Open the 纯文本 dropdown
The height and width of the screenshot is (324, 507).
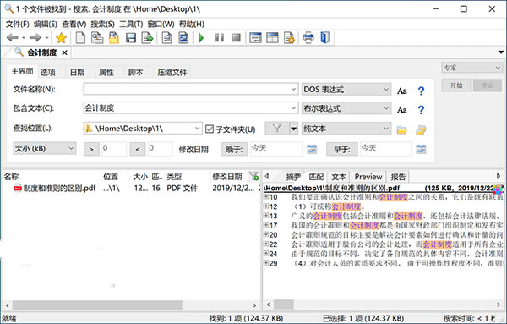click(x=346, y=129)
